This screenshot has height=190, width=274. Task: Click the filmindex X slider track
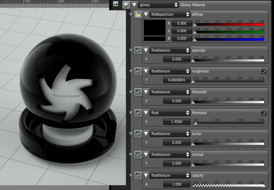click(x=229, y=123)
